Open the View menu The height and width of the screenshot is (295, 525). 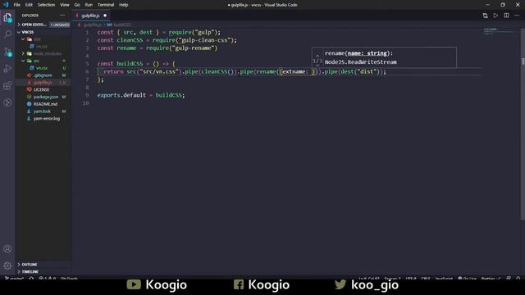click(x=65, y=5)
